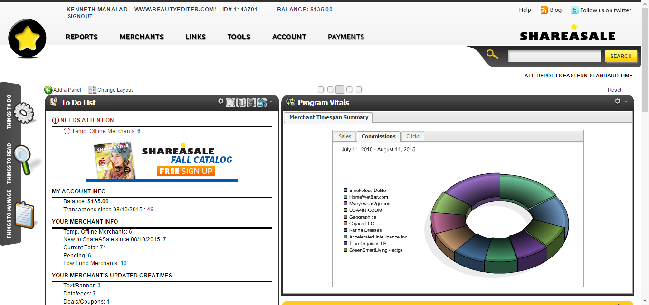Open Low Fund Merchants count 10
Image resolution: width=649 pixels, height=305 pixels.
pyautogui.click(x=124, y=263)
